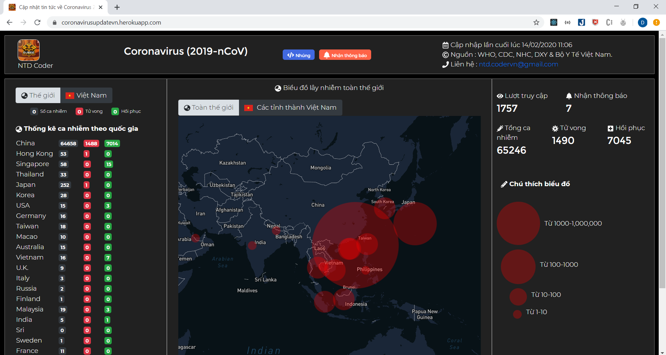Click the copyright icon beside Nguồn
The height and width of the screenshot is (355, 666).
[x=445, y=55]
